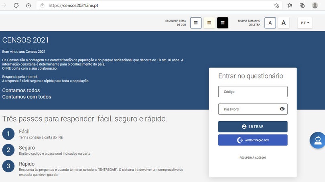325x182 pixels.
Task: Click the ENTRAR button
Action: point(253,126)
